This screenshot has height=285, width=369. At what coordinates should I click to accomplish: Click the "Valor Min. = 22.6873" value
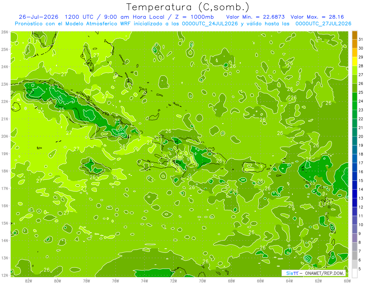pos(255,17)
